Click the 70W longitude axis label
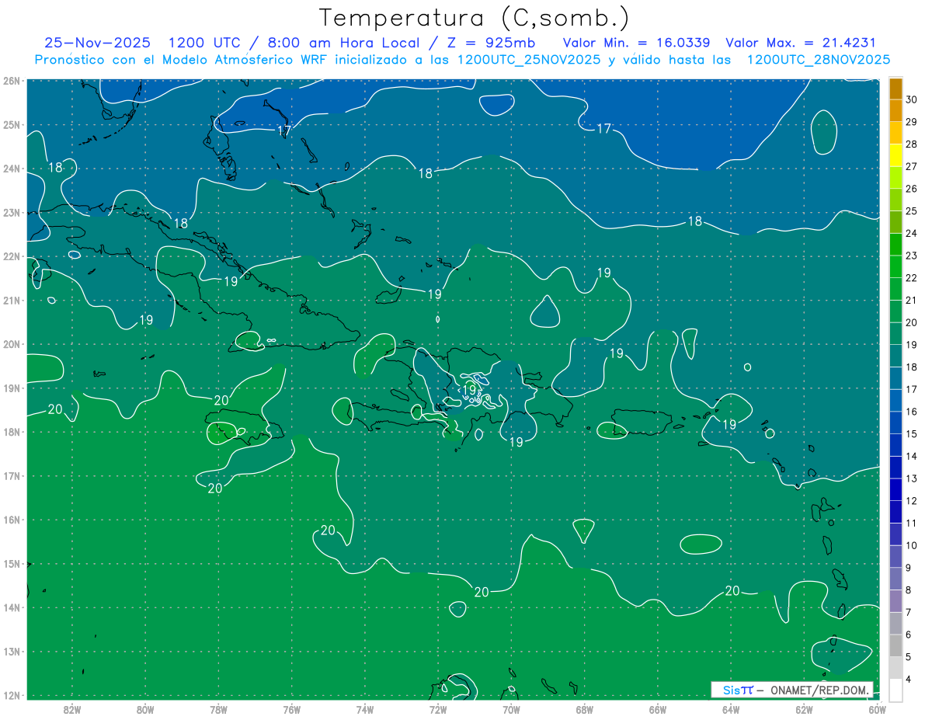Screen dimensions: 932x720 (511, 709)
